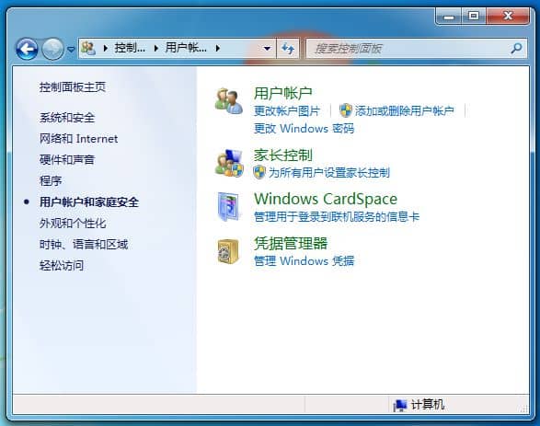
Task: Click 添加或删除用户帐户 link
Action: coord(405,111)
